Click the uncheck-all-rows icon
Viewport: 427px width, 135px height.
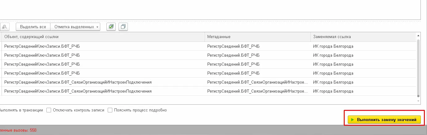(x=123, y=27)
